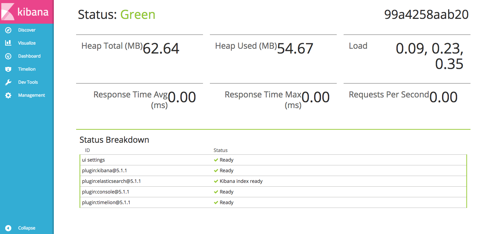
Task: Click the Kibana logo
Action: click(x=27, y=12)
